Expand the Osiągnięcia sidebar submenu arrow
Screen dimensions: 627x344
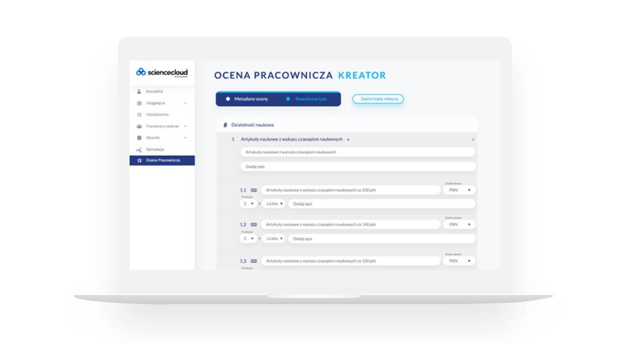tap(185, 103)
